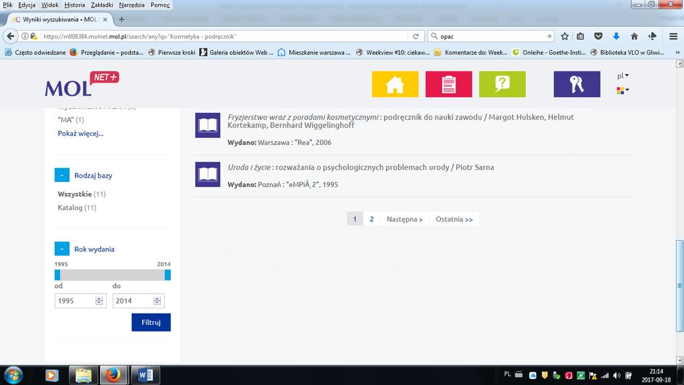Reload the page with the refresh icon

[415, 36]
